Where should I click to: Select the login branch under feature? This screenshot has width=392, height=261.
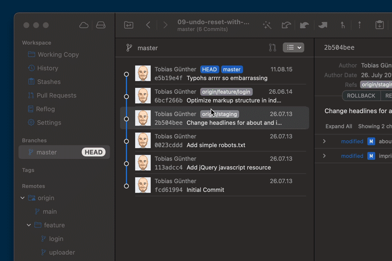point(56,239)
